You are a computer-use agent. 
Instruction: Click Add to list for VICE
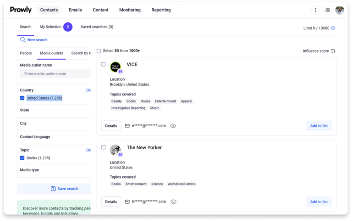[319, 126]
